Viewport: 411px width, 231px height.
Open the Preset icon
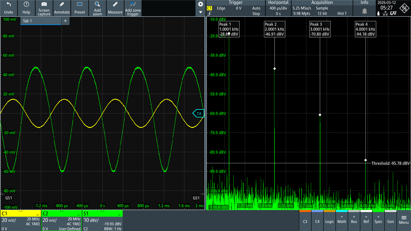click(80, 4)
